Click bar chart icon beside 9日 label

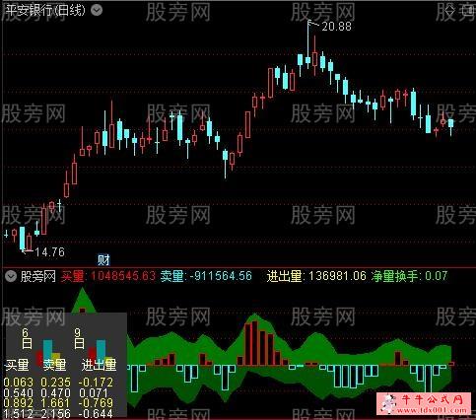tap(102, 351)
